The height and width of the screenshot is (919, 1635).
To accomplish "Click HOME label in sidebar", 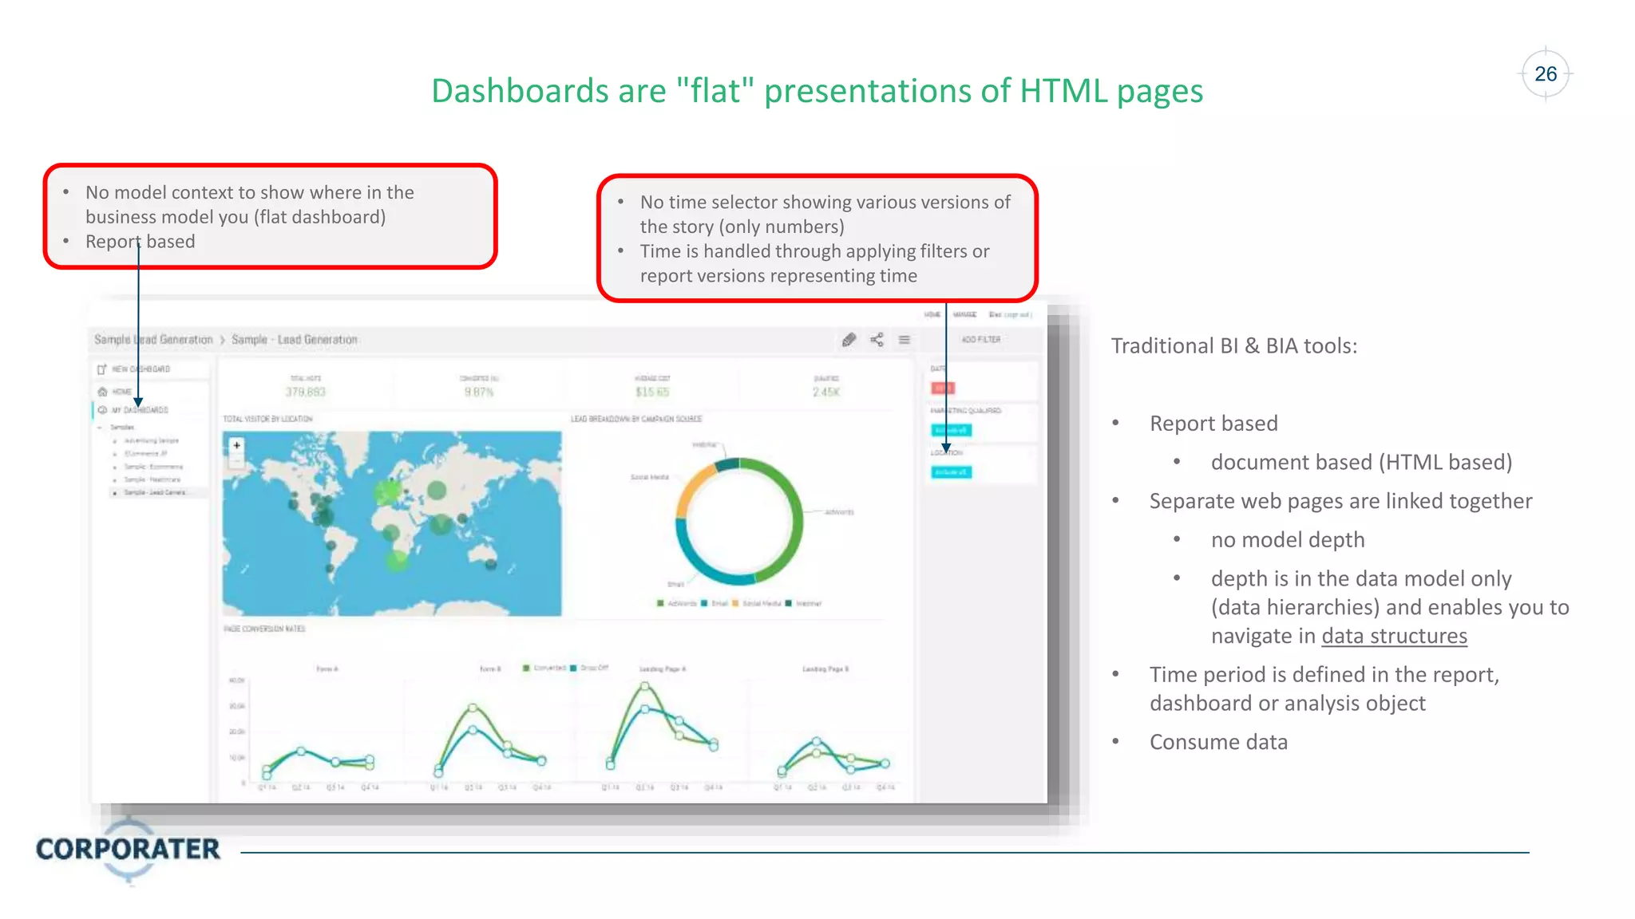I will pyautogui.click(x=122, y=392).
